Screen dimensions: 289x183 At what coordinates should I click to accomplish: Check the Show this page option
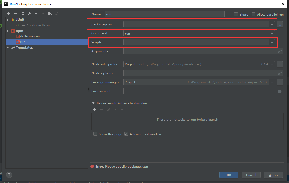click(95, 134)
